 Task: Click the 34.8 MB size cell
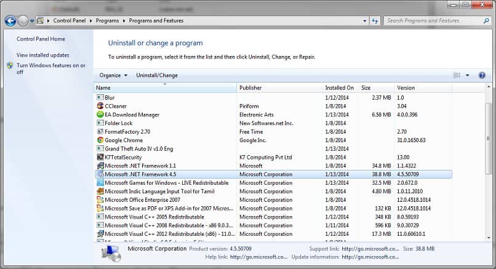coord(381,166)
